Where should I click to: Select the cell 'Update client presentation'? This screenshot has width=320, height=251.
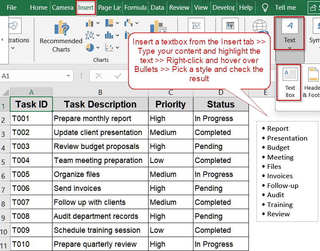[100, 132]
